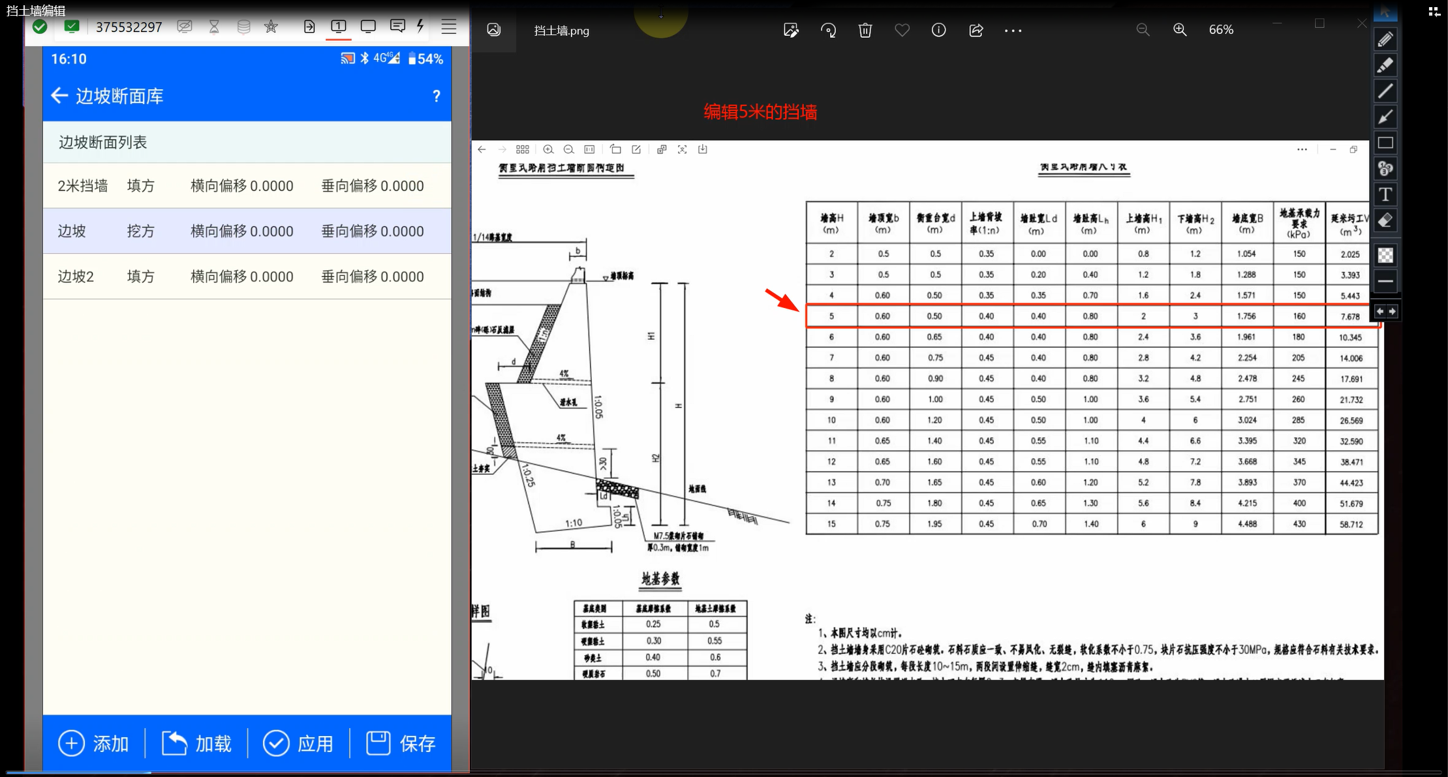Click the save download icon in embedded viewer

pyautogui.click(x=703, y=149)
